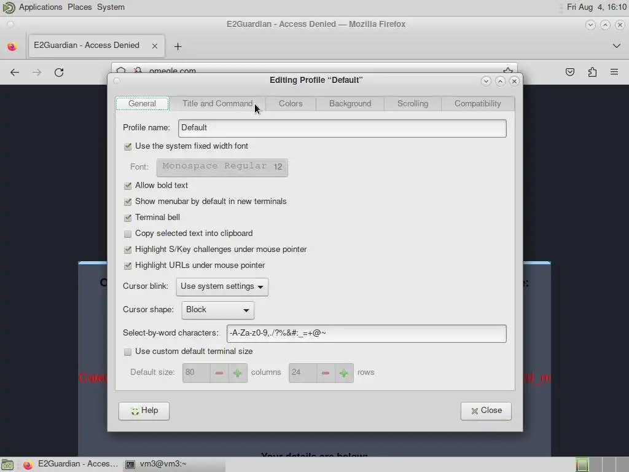629x472 pixels.
Task: Click show desktop icon in bottom panel
Action: 7,465
